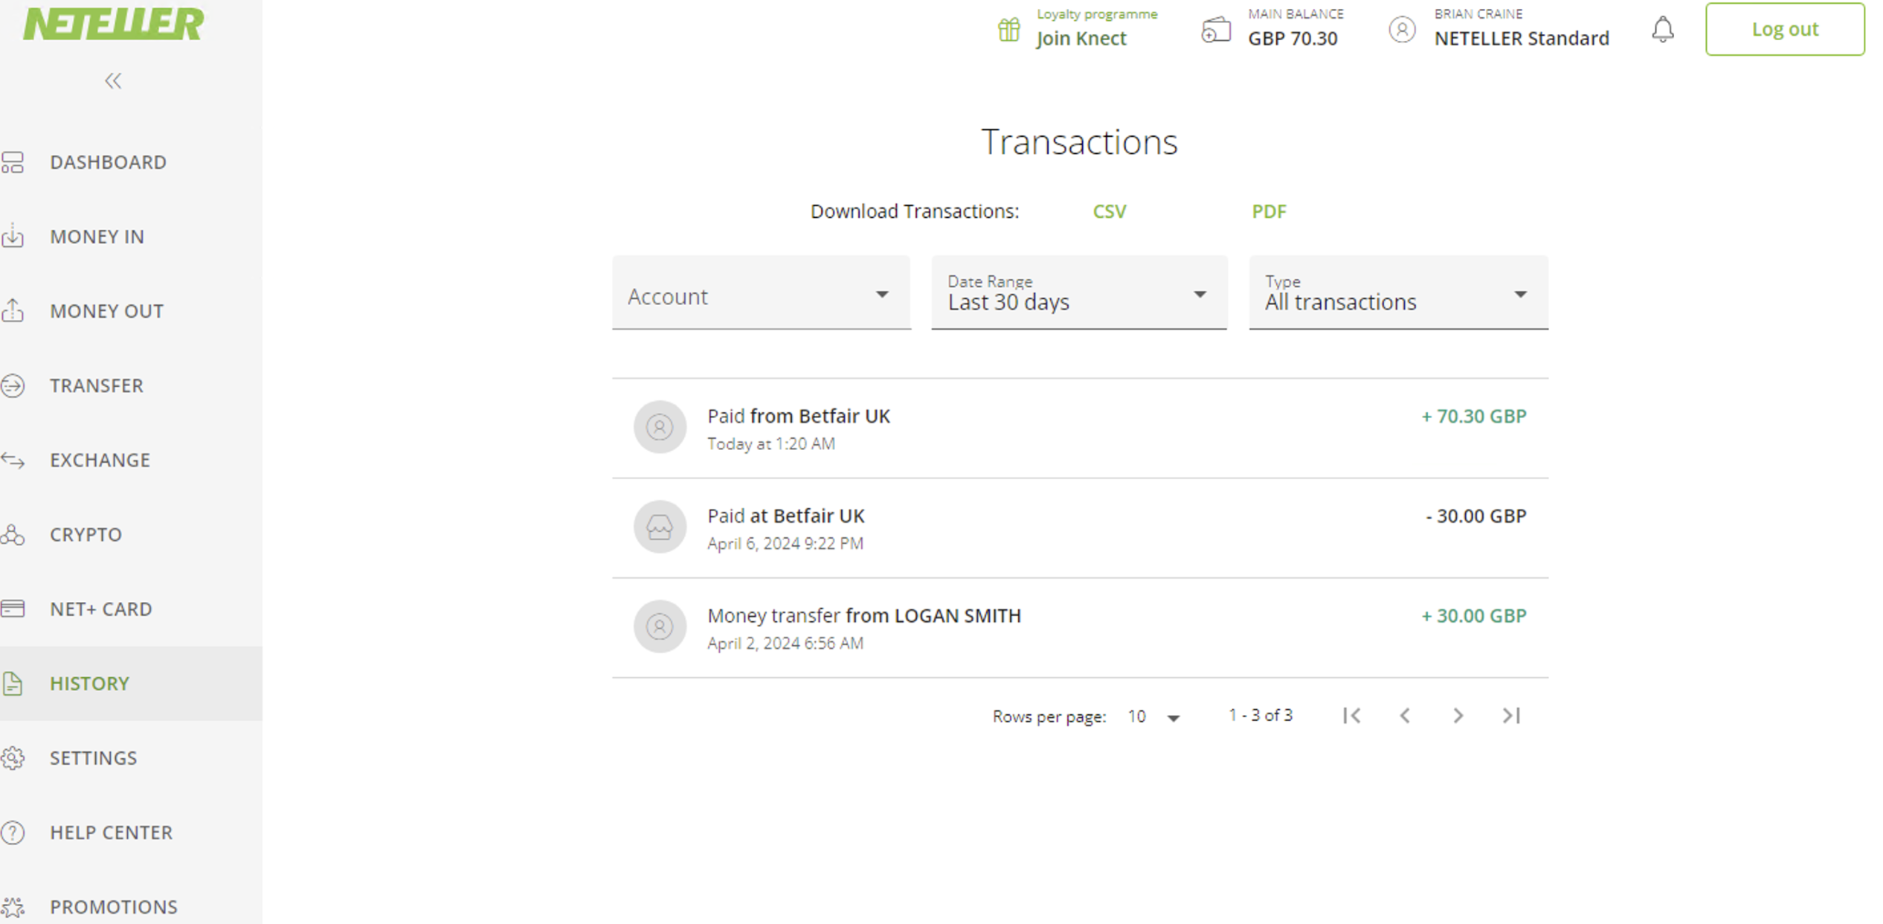Open the Net+ Card menu item
Viewport: 1883px width, 924px height.
pyautogui.click(x=100, y=609)
